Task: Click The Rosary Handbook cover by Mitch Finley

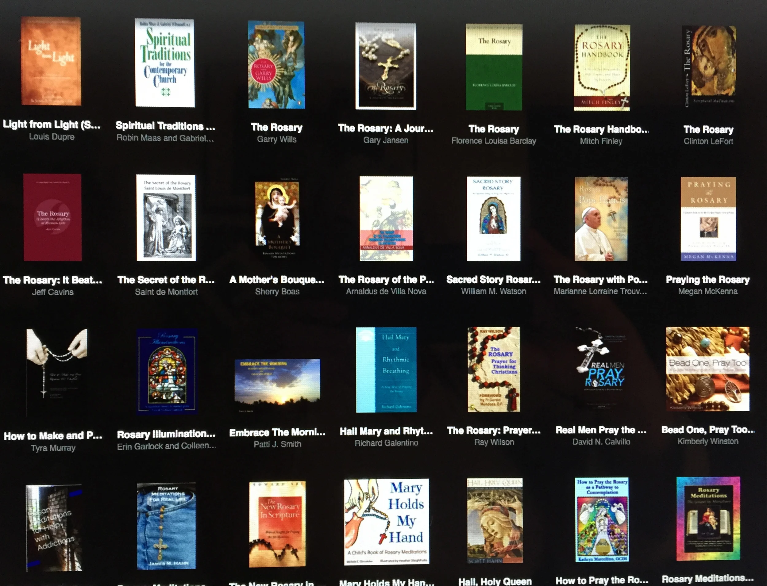Action: click(602, 68)
